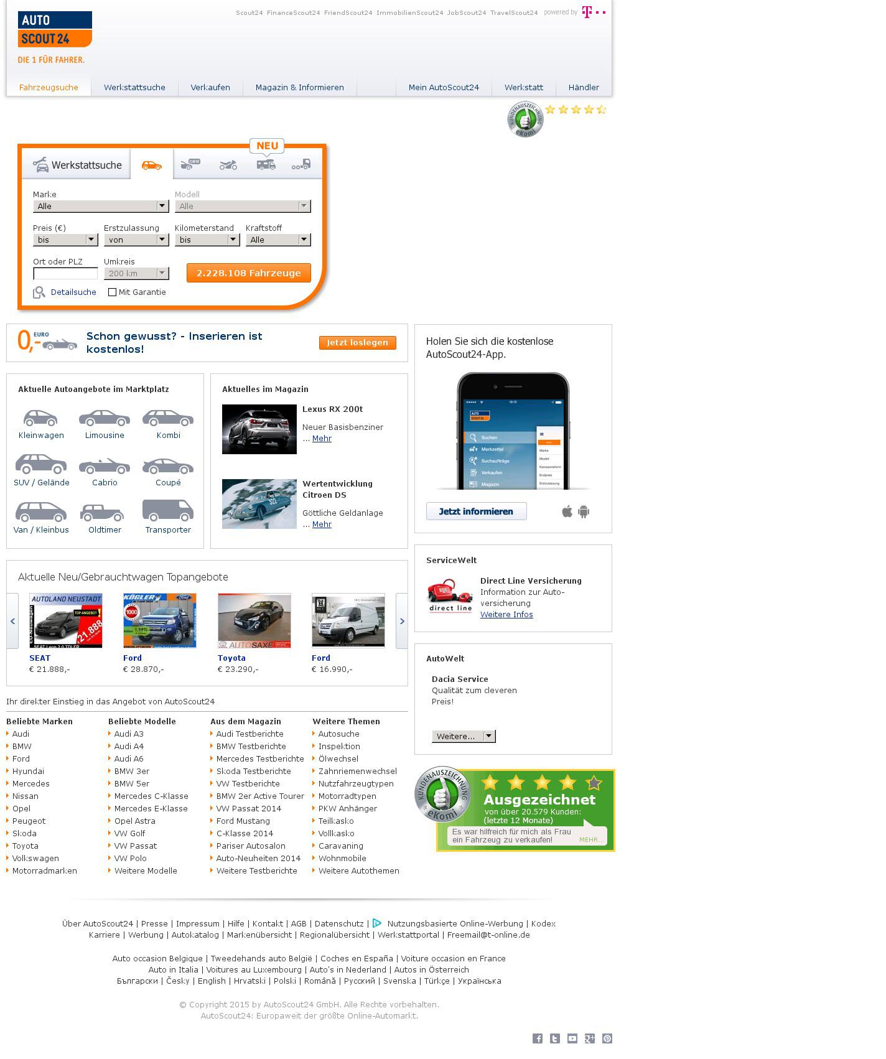Choose the Cabrio body type icon
The height and width of the screenshot is (1059, 886).
point(105,465)
